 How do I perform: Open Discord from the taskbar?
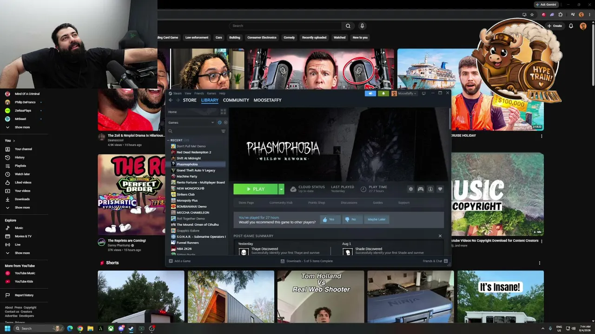[121, 328]
